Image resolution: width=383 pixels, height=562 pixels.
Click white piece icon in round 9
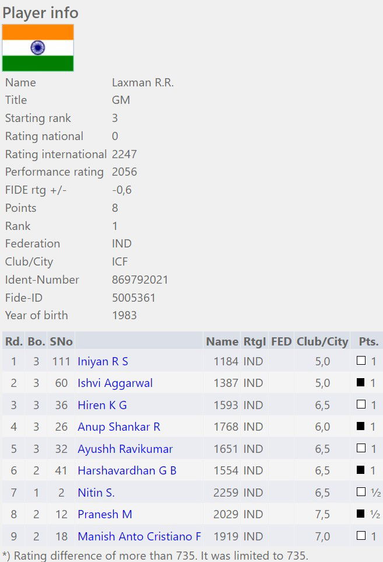[x=361, y=536]
